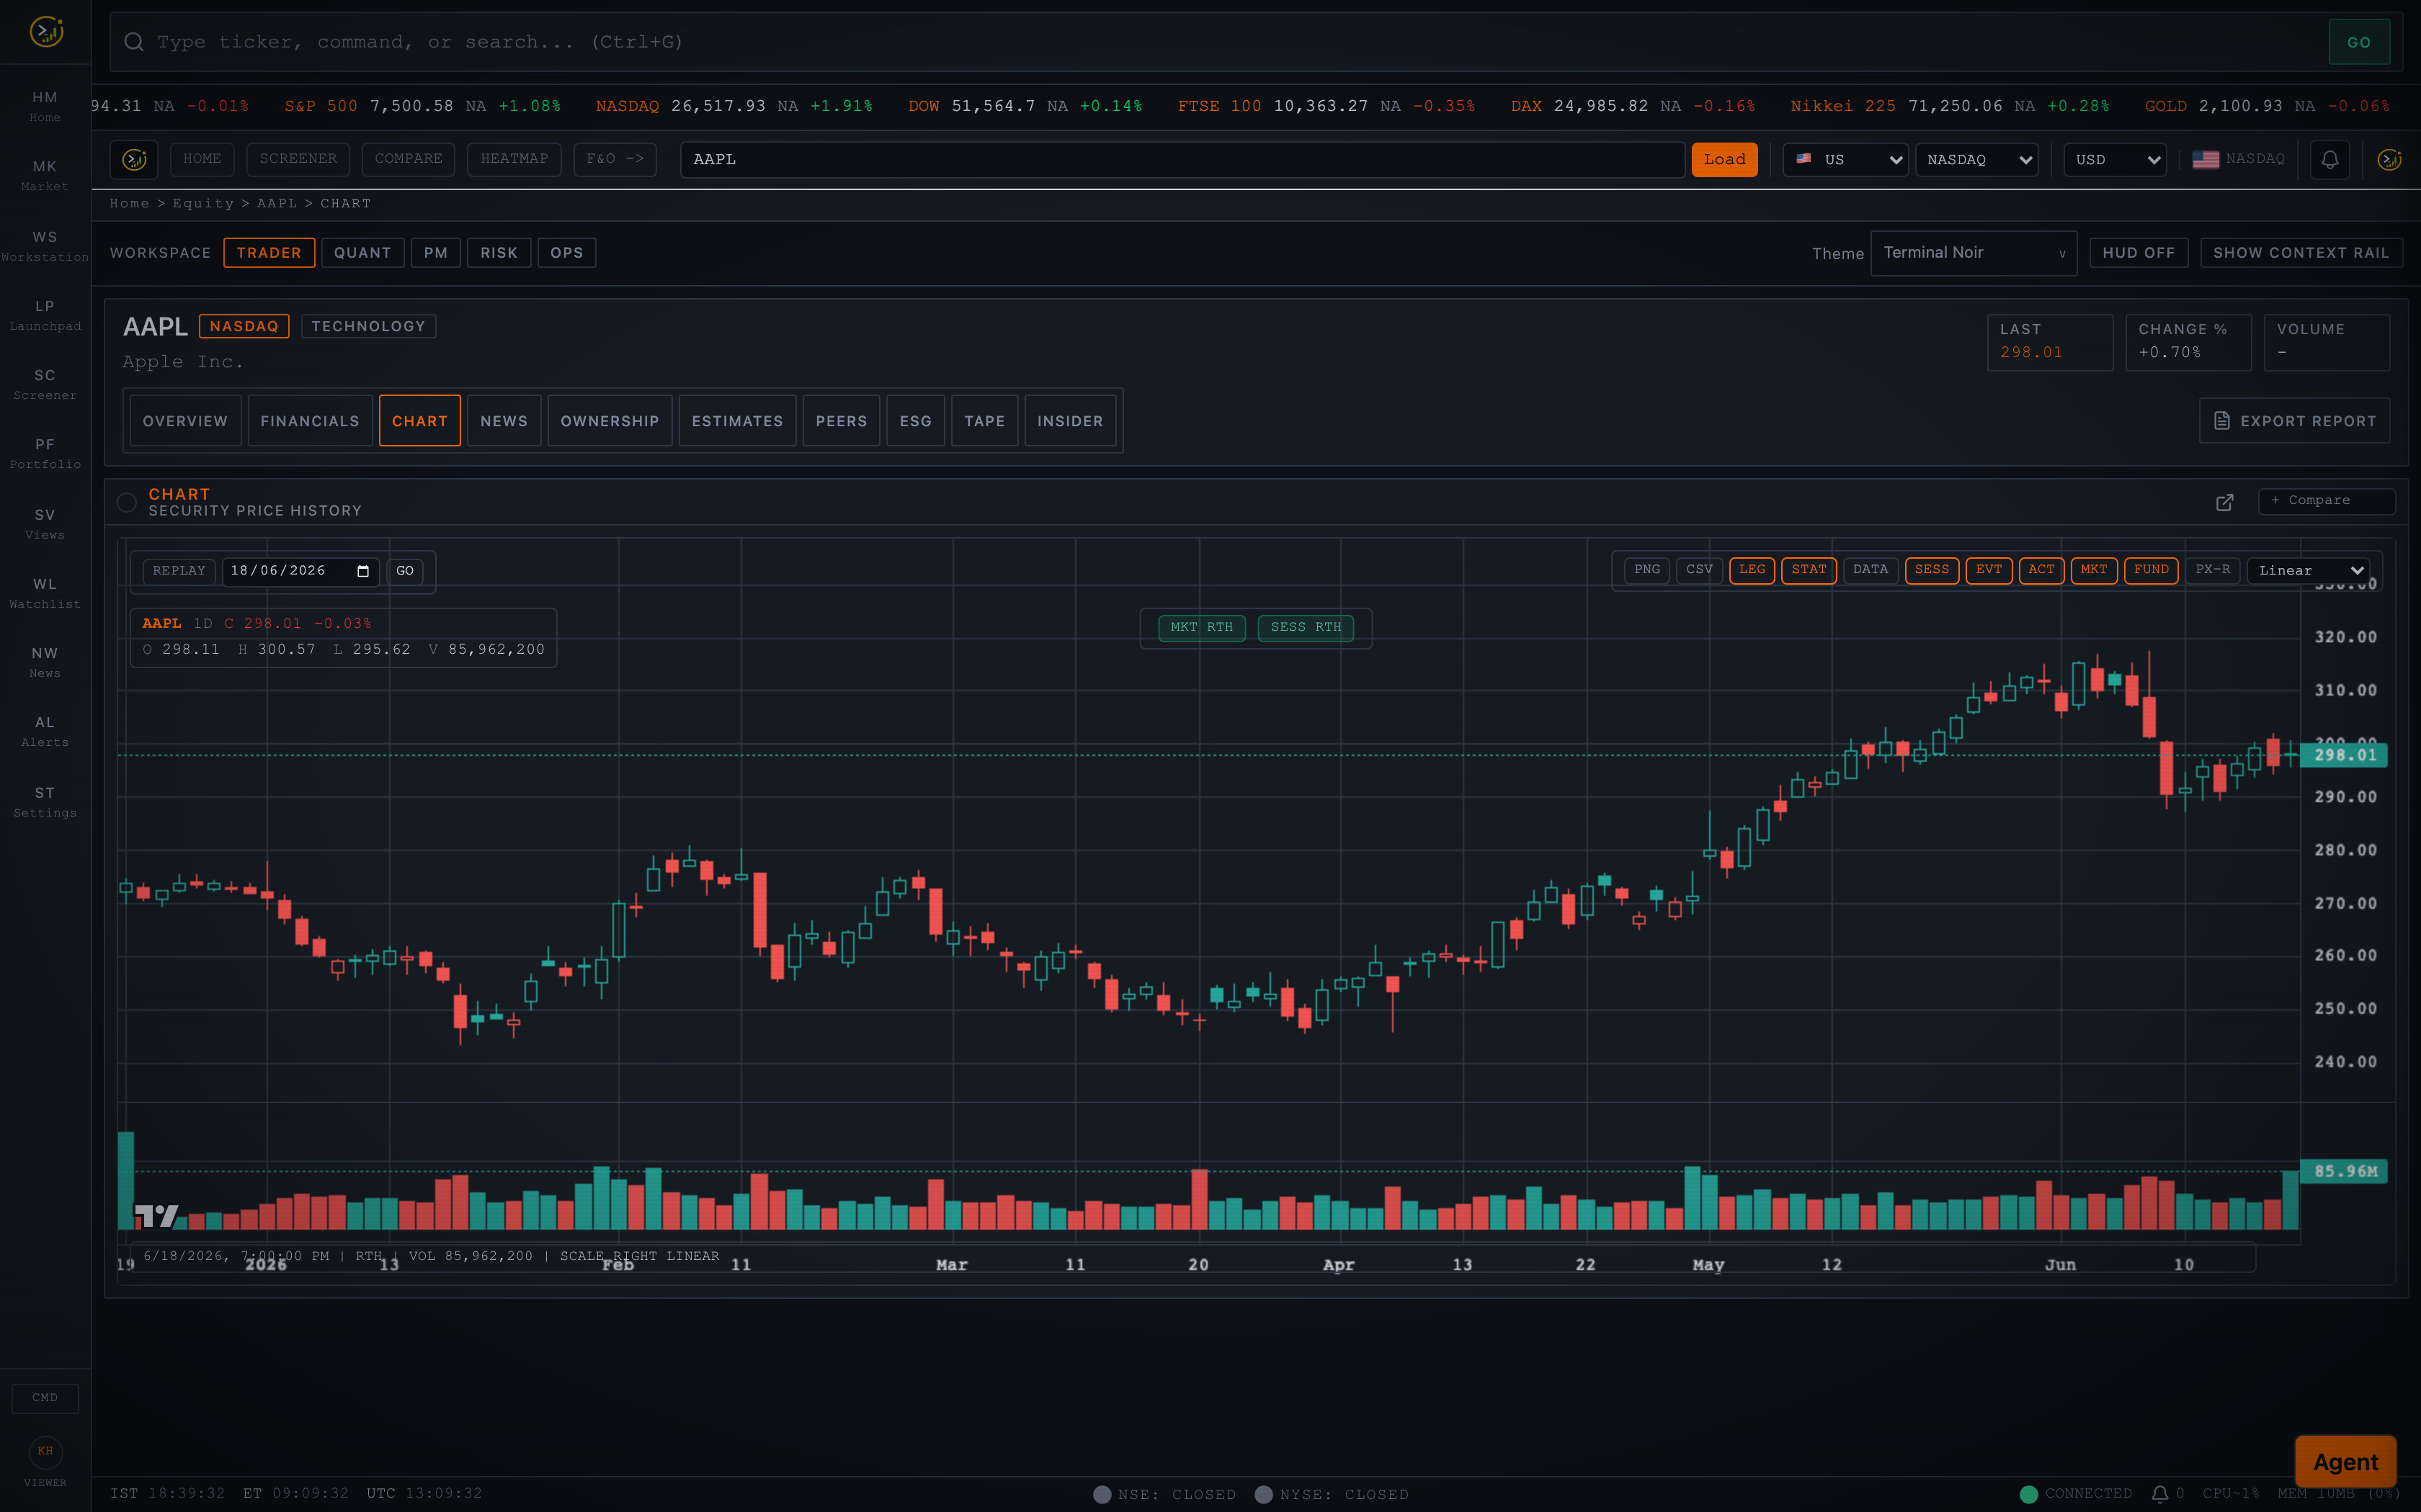Click the logo icon right of the bell
The image size is (2421, 1512).
point(2389,159)
